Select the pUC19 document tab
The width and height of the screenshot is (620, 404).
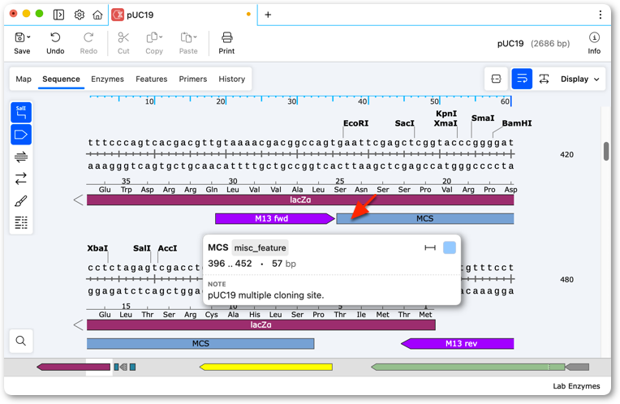pyautogui.click(x=183, y=15)
